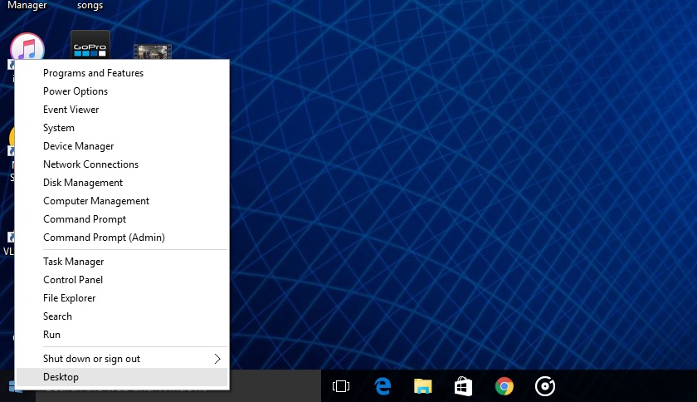The height and width of the screenshot is (402, 697).
Task: Open File Explorer taskbar icon
Action: point(422,386)
